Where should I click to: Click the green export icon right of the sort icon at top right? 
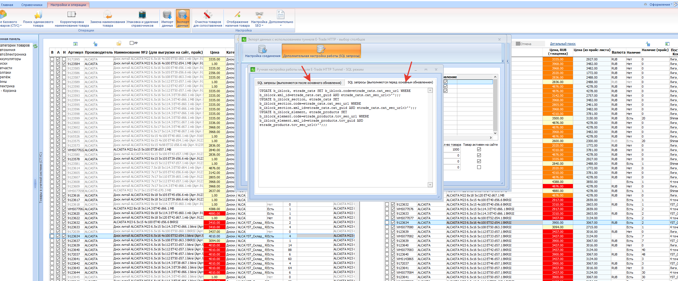coord(667,44)
